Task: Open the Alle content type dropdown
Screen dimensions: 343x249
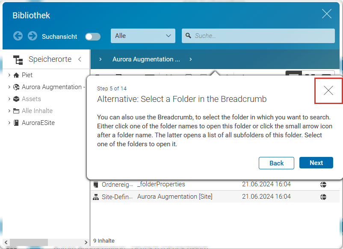Action: pos(143,36)
